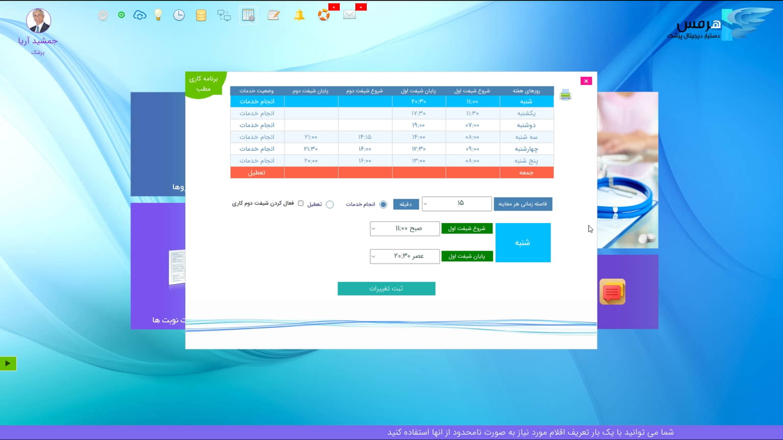783x440 pixels.
Task: Select the سه شنبه row in schedule table
Action: pyautogui.click(x=392, y=137)
